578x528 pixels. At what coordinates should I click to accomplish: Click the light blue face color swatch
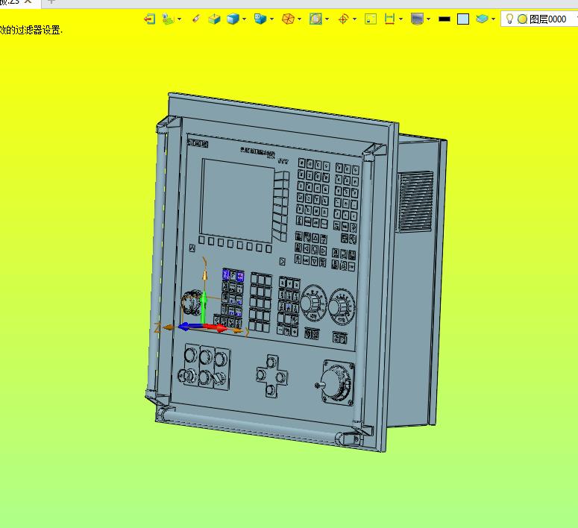click(x=463, y=19)
